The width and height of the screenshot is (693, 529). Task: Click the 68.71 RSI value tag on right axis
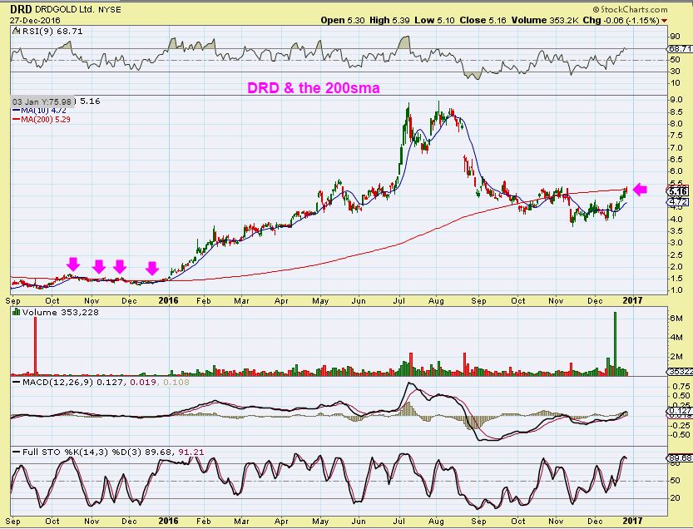click(x=681, y=48)
